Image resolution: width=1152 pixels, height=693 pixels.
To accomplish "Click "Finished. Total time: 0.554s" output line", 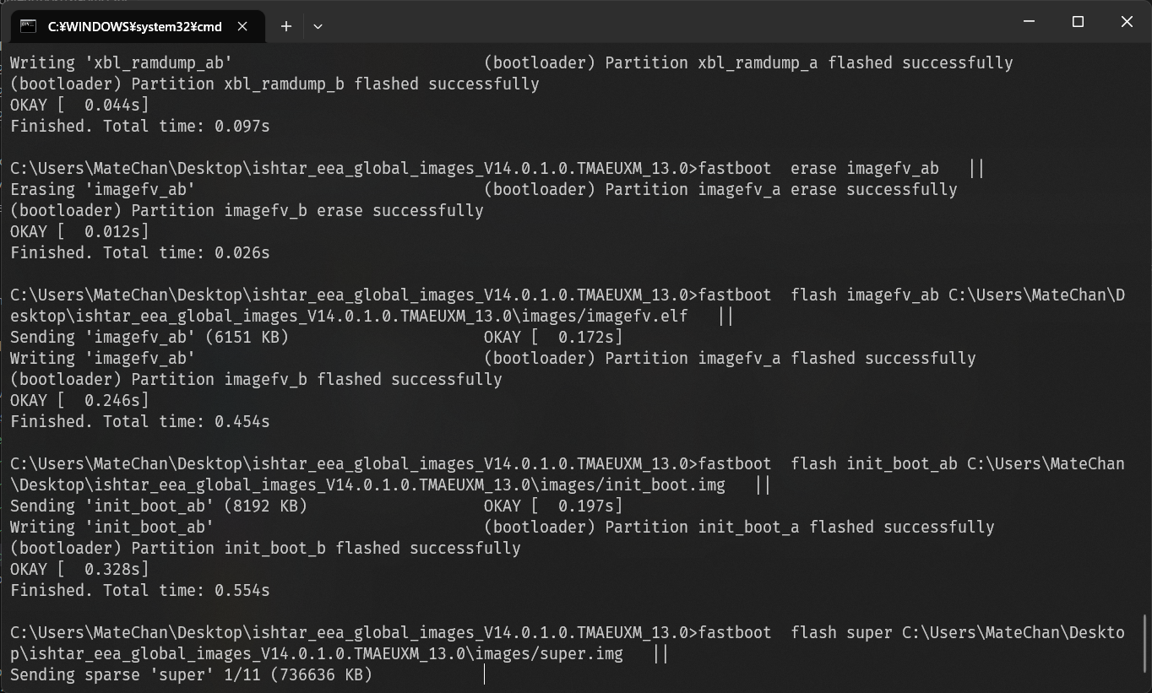I will tap(140, 590).
